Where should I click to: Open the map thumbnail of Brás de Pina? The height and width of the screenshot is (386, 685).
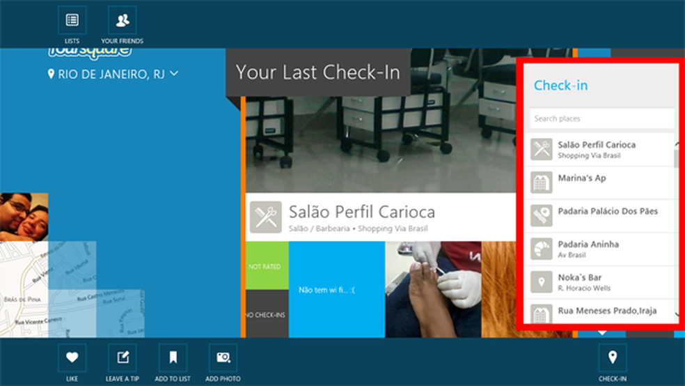point(24,289)
